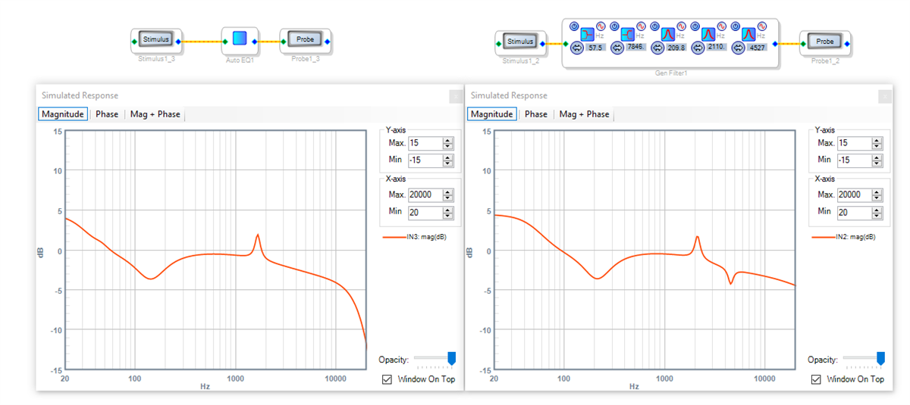This screenshot has width=910, height=405.
Task: Click the red sine wave icon of 7846 filter
Action: (641, 26)
